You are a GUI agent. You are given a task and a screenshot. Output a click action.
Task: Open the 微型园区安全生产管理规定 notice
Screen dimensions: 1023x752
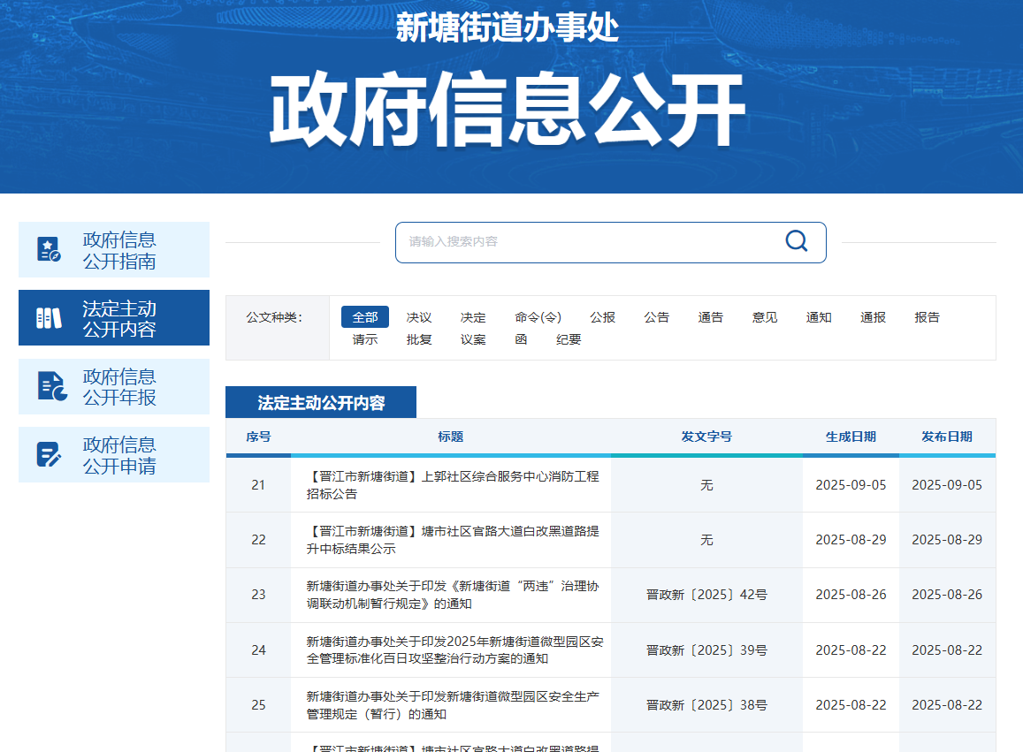tap(452, 704)
